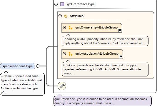Select the specialisedZoneType element box
Image resolution: width=157 pixels, height=107 pixels.
[x=18, y=66]
